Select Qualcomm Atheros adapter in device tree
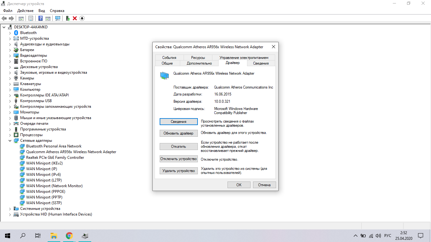 pos(71,152)
